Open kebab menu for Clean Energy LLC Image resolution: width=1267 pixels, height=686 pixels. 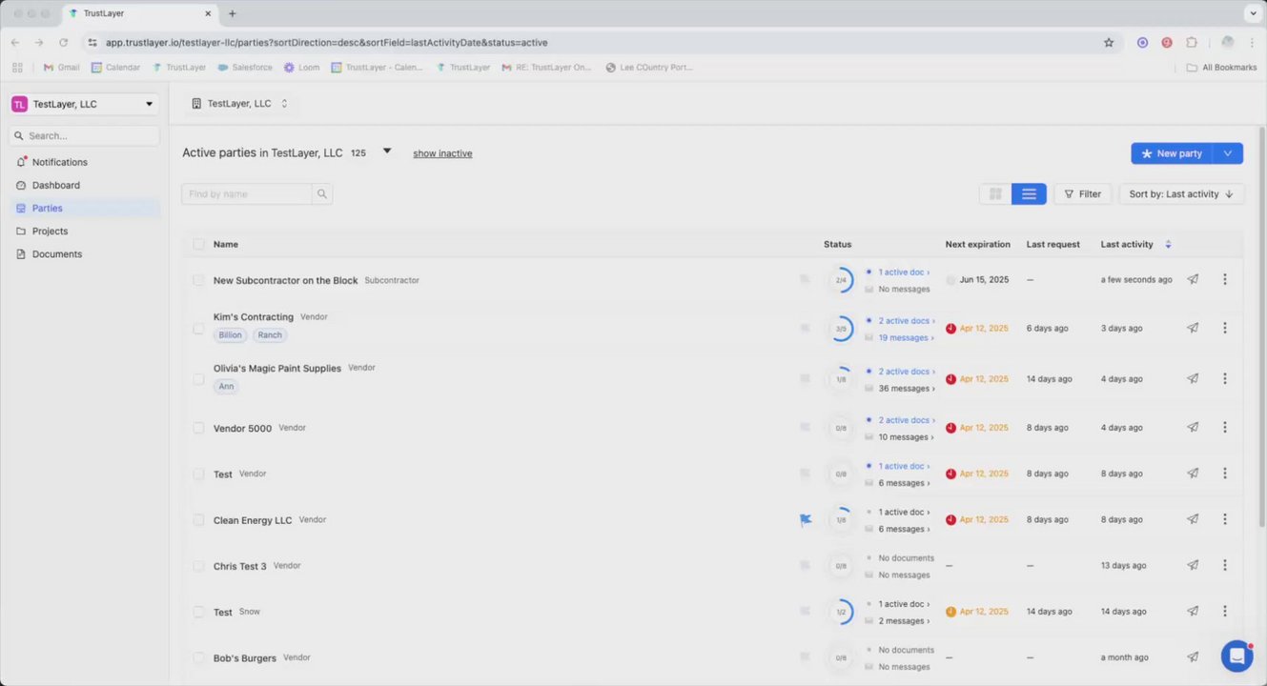(1225, 519)
